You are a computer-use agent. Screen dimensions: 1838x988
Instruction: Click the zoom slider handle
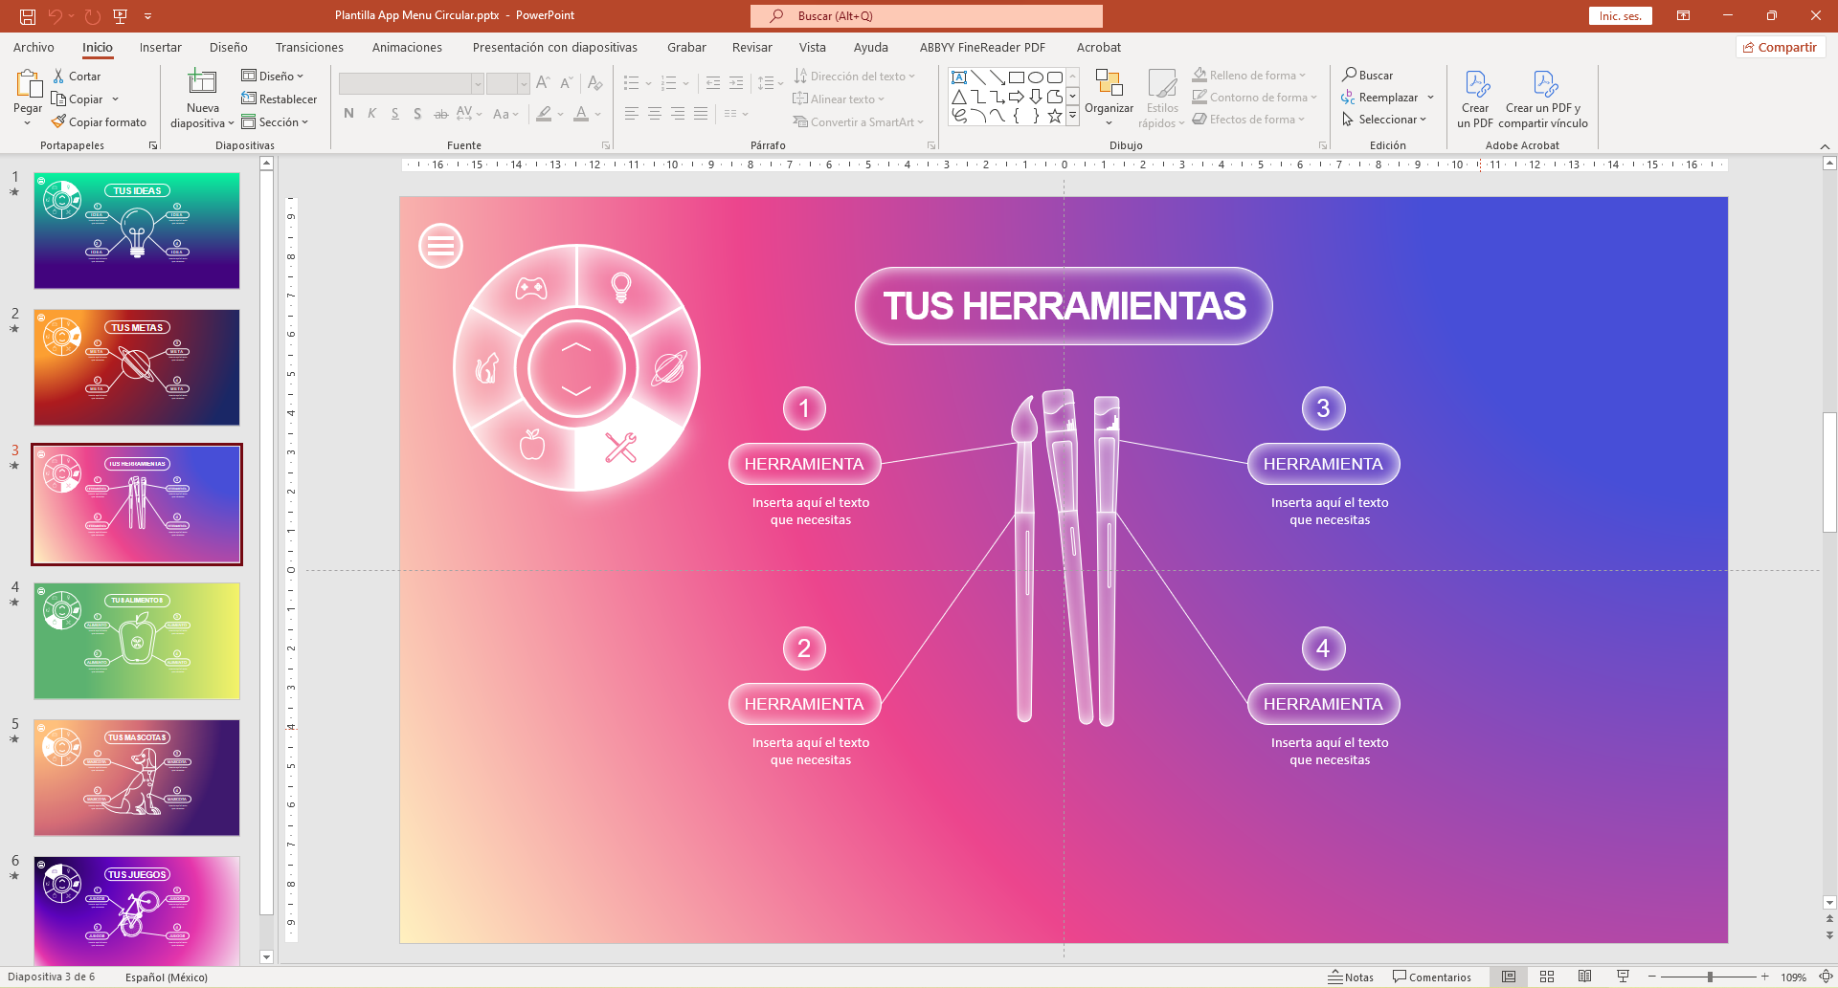[x=1710, y=977]
